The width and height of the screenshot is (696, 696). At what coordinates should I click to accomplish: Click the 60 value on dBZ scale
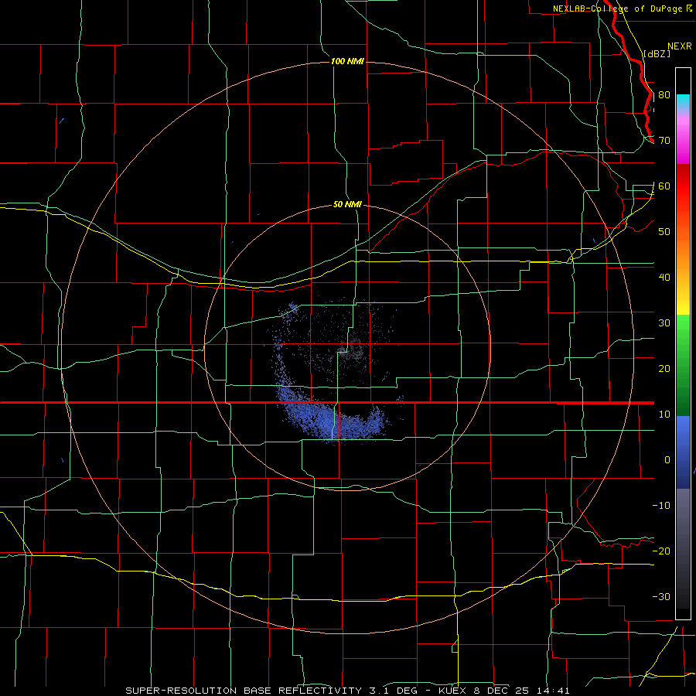coord(664,186)
